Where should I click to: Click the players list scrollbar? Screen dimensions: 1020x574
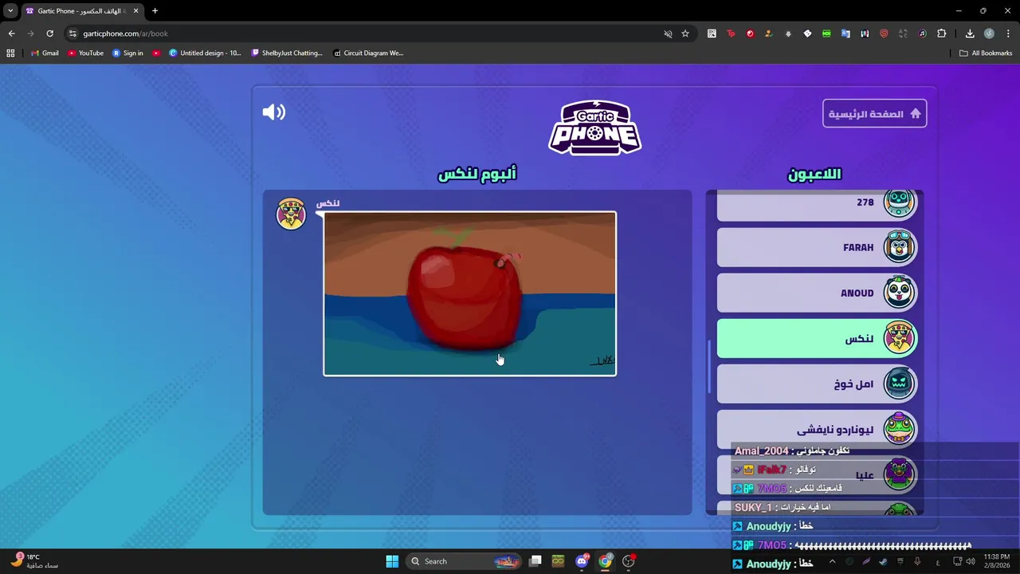click(708, 367)
